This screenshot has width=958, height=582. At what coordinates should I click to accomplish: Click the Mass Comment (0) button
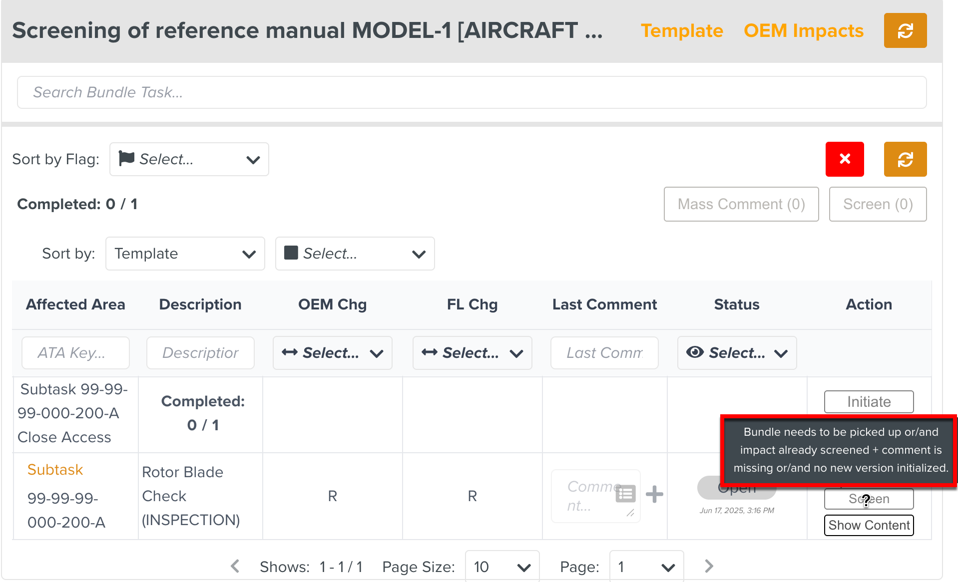[741, 204]
